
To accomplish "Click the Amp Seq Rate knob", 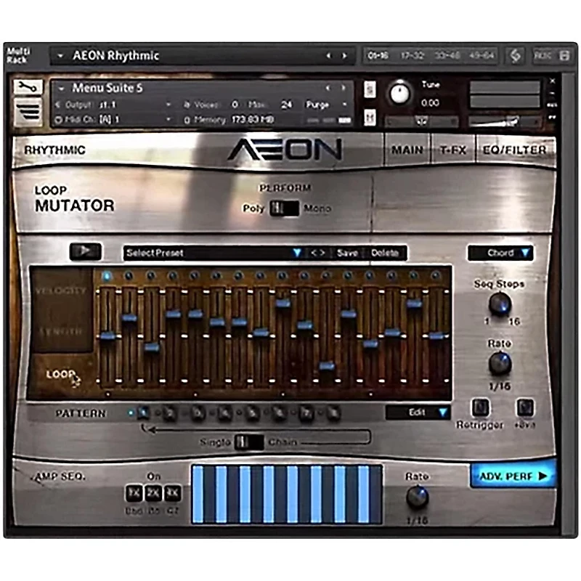I will tap(417, 497).
